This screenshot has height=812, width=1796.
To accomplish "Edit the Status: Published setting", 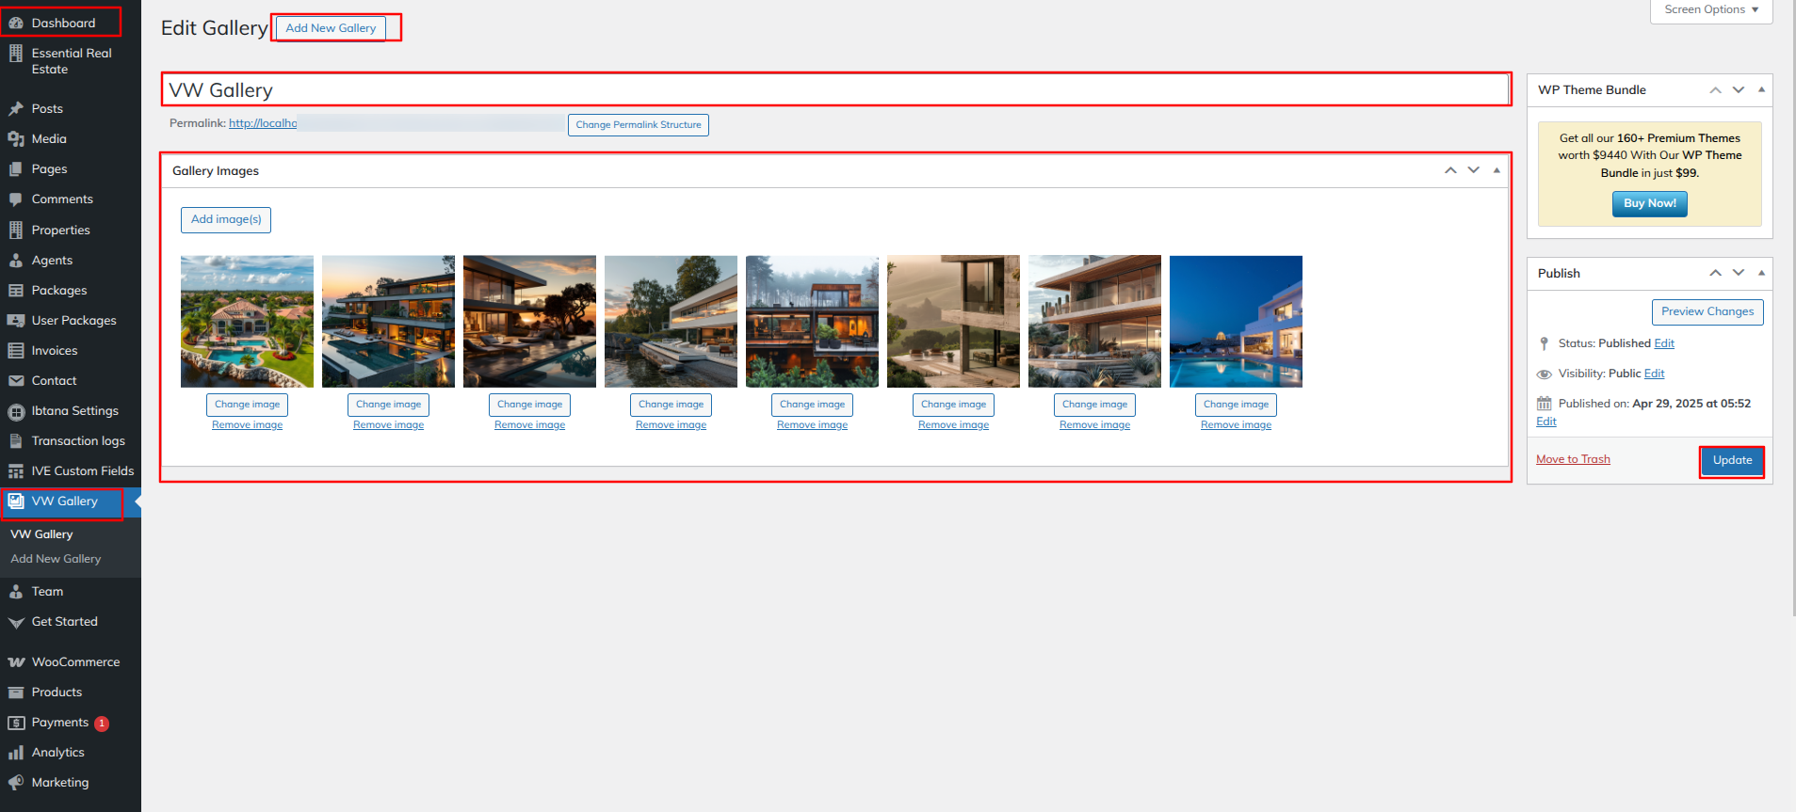I will pos(1664,343).
